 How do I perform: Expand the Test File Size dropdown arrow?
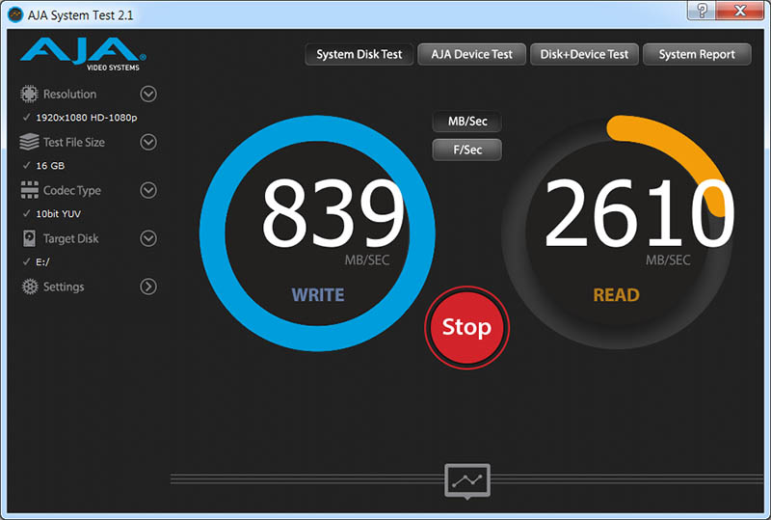tap(148, 142)
